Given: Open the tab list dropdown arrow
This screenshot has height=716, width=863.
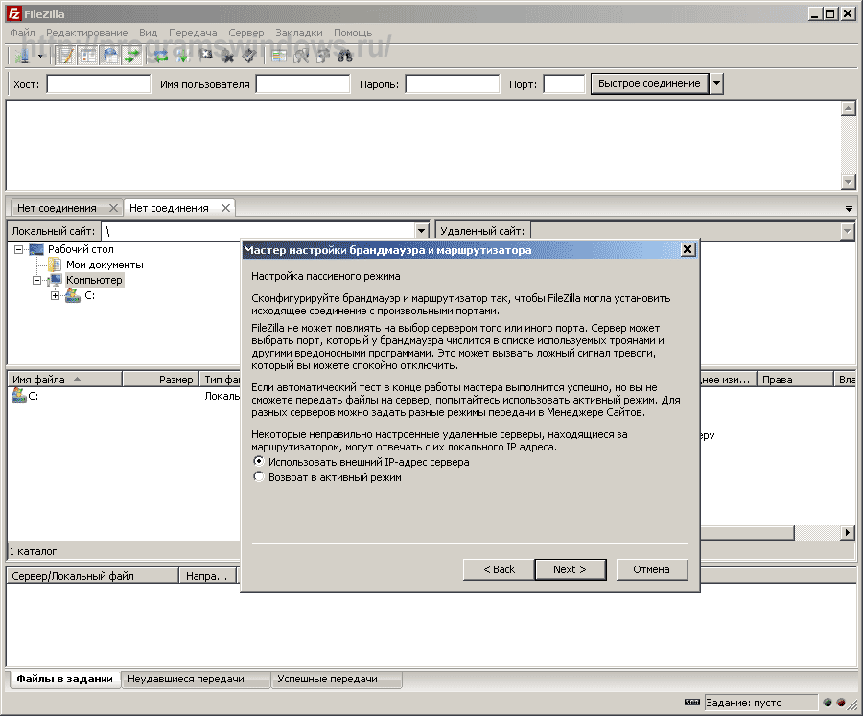Looking at the screenshot, I should 849,209.
